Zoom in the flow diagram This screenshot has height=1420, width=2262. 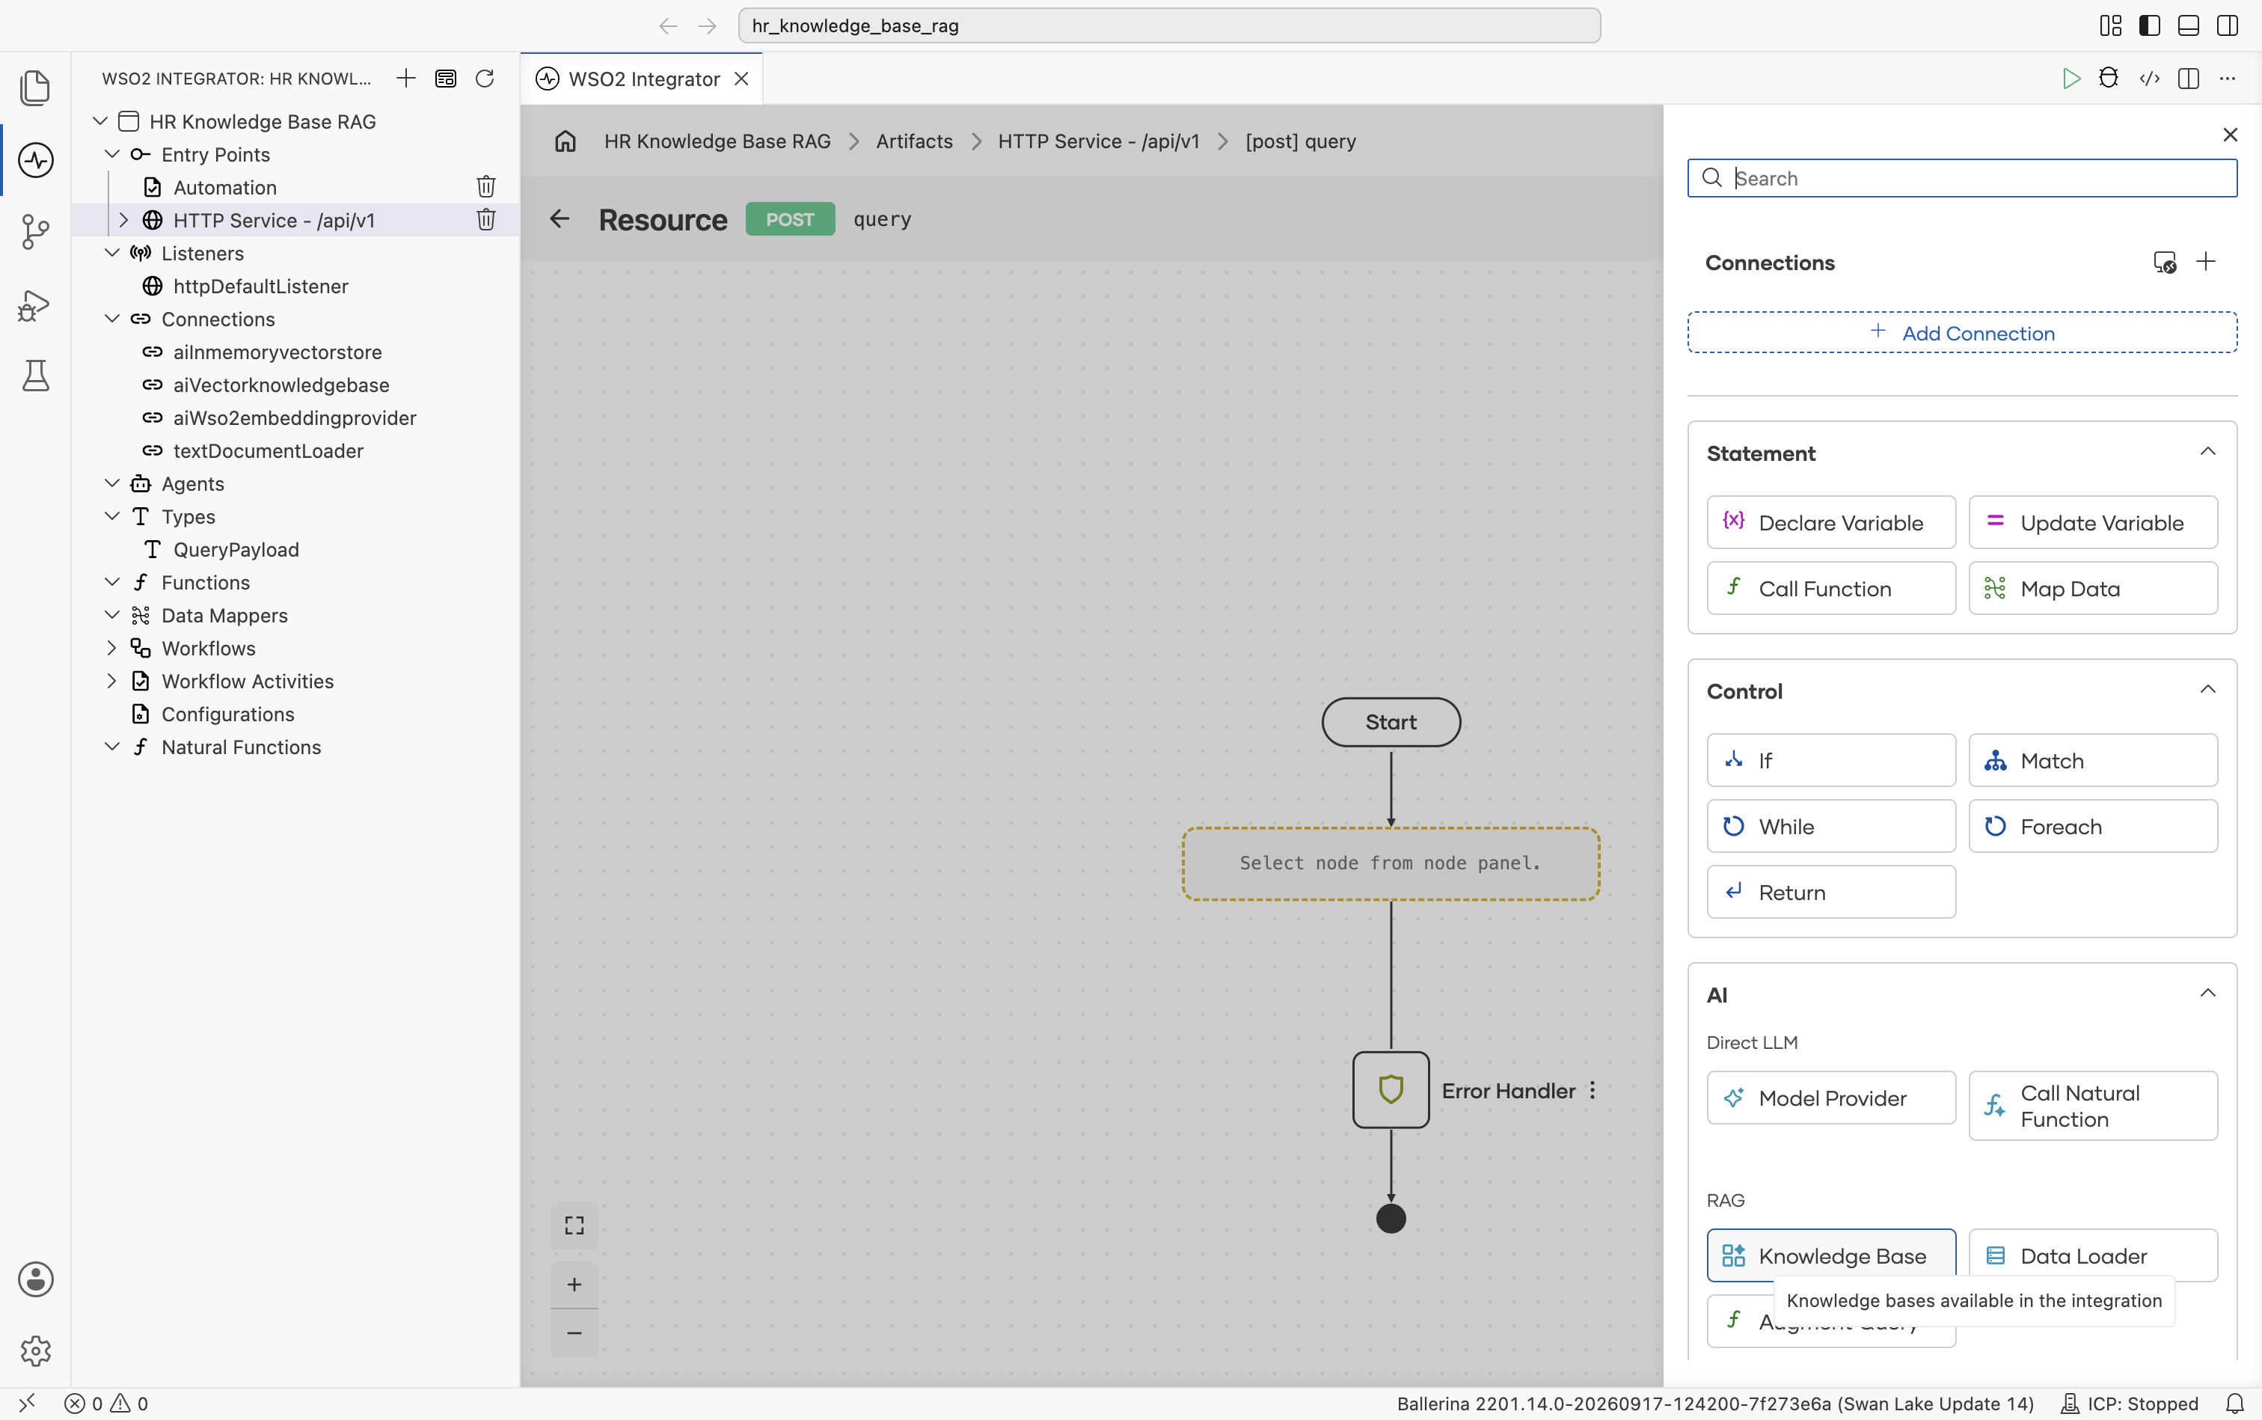coord(574,1284)
